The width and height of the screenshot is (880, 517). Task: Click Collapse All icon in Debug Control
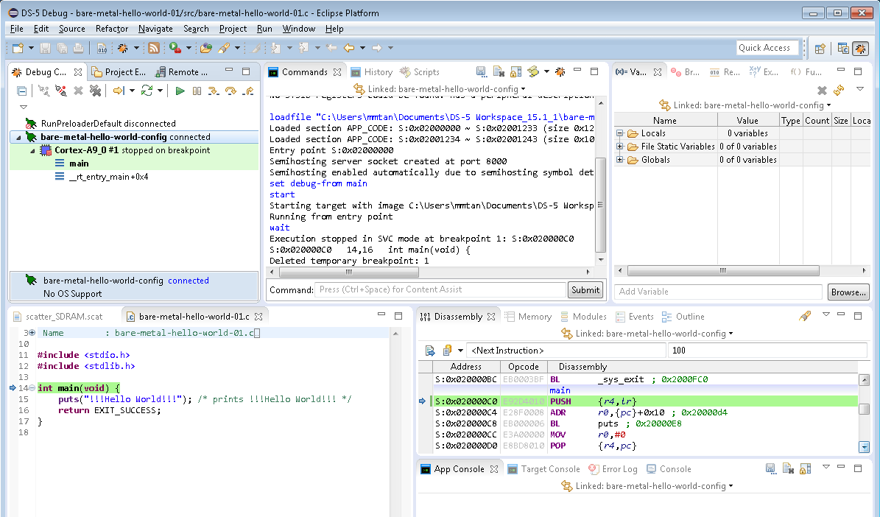pos(22,91)
